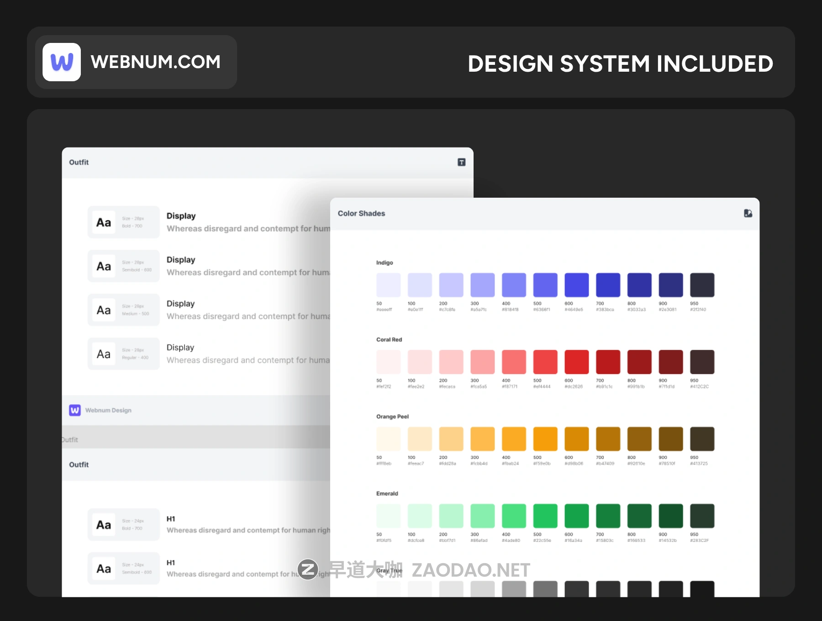Pick the Orange Peel 400 swatch
The image size is (822, 621).
[x=514, y=439]
